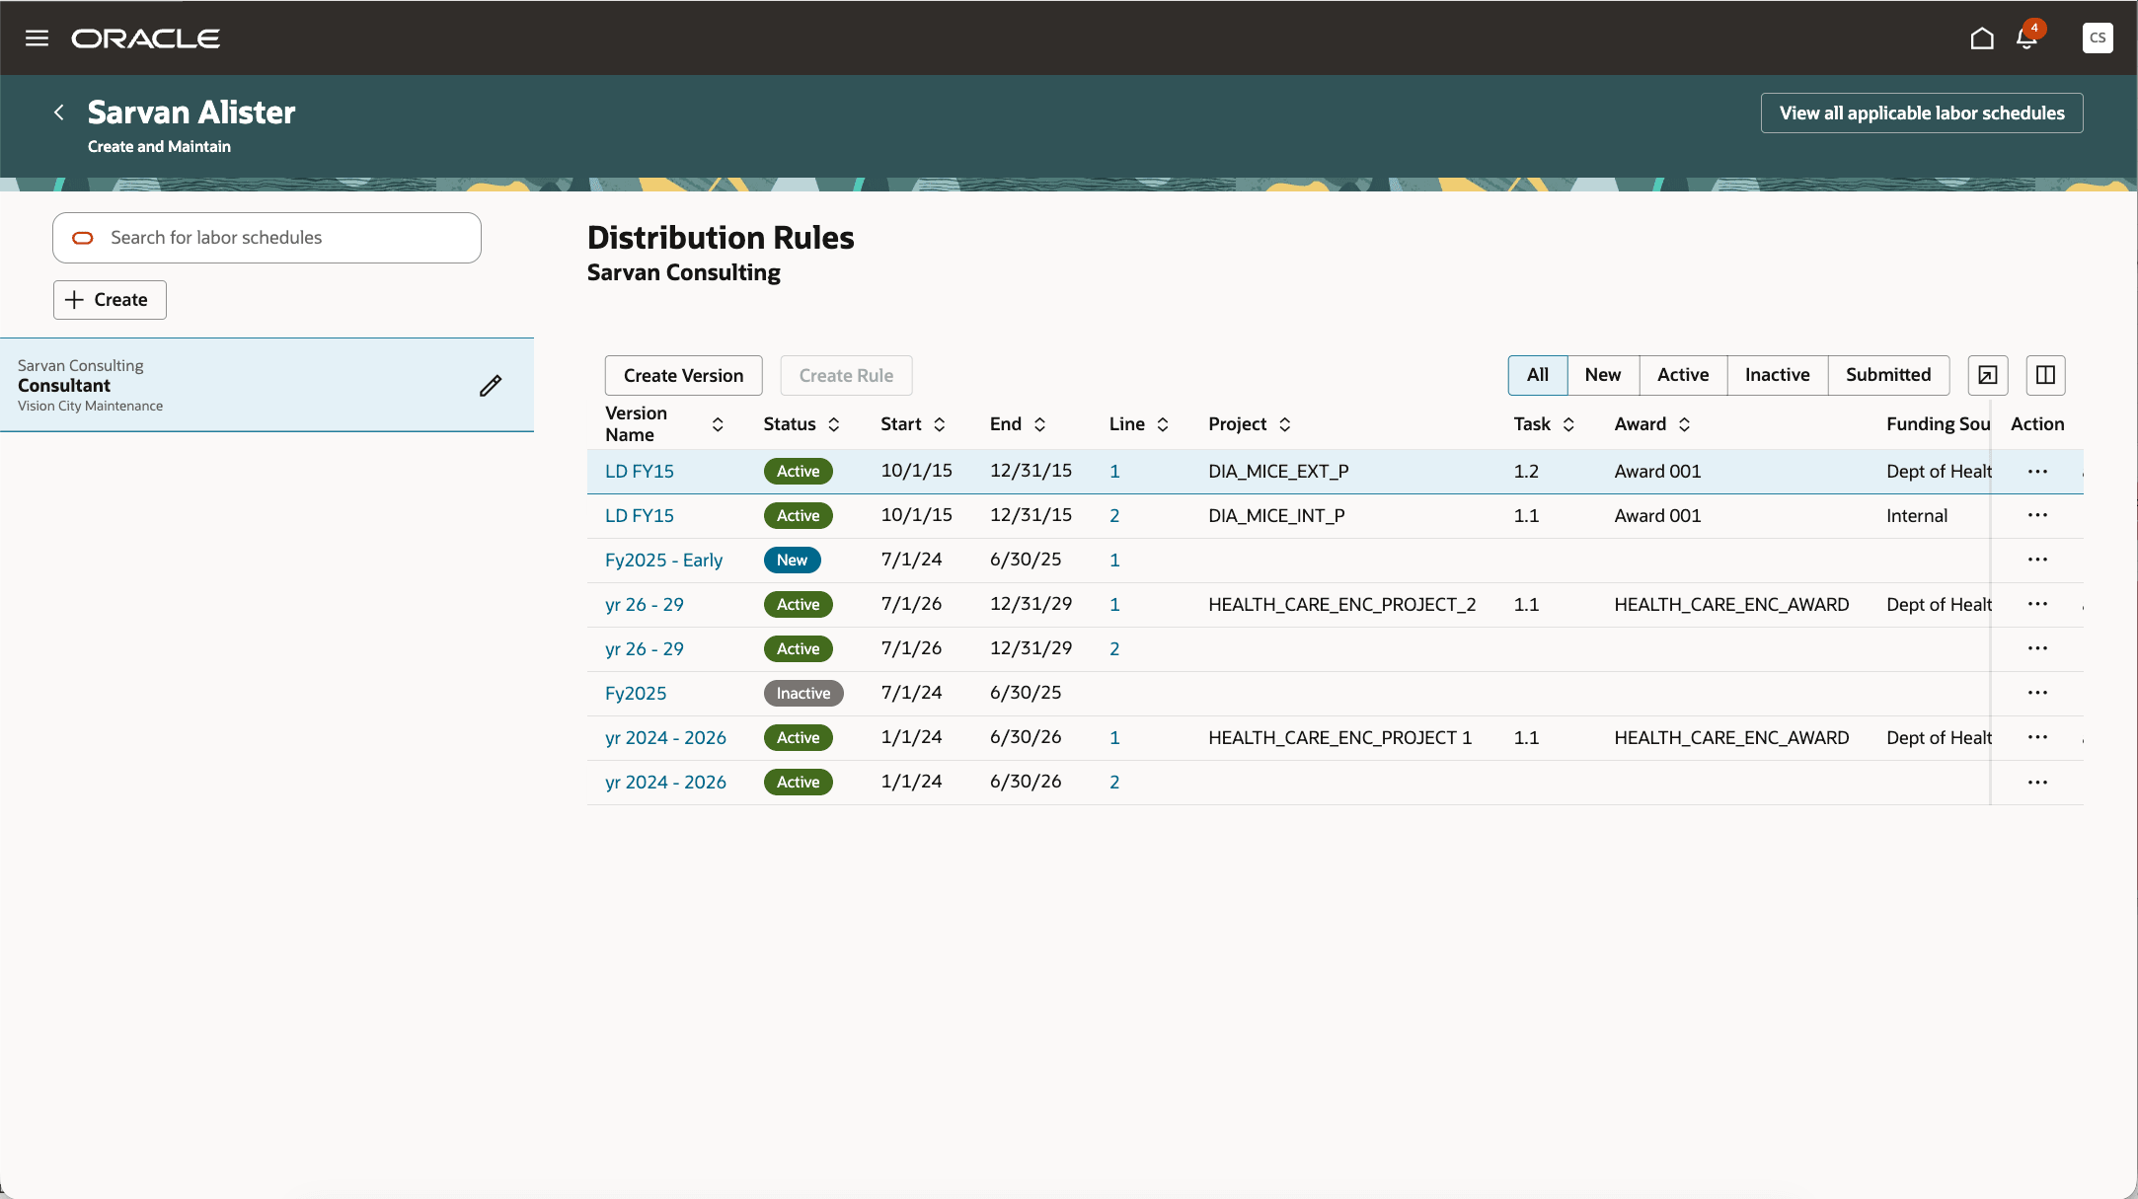Open the first LD FY15 version link
Screen dimensions: 2138x1199
(x=640, y=472)
